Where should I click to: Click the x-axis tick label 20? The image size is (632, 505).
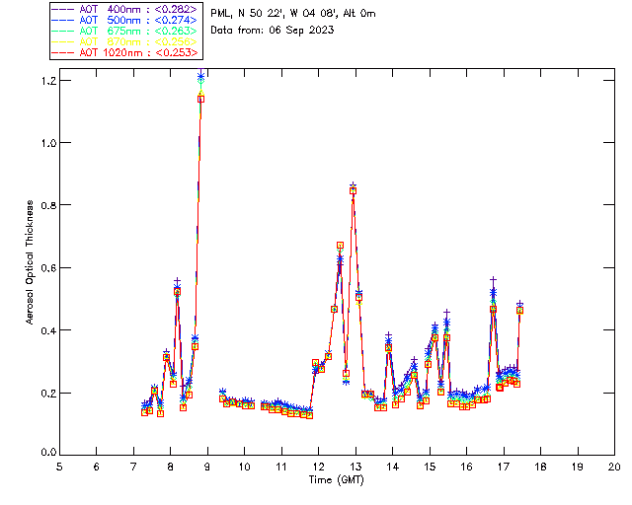(614, 467)
